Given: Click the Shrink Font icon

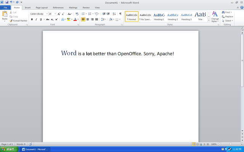Looking at the screenshot, I should click(x=63, y=14).
